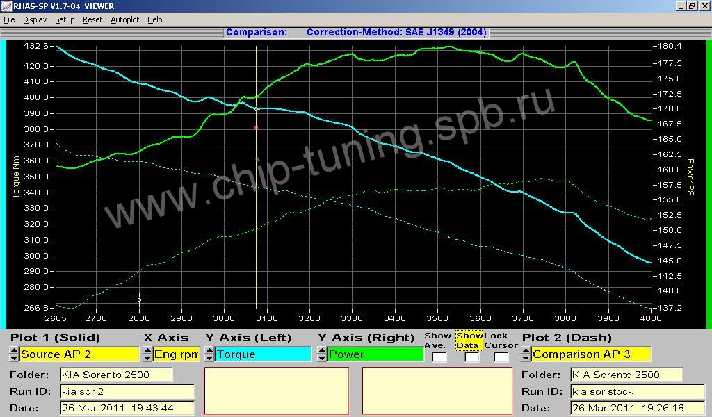This screenshot has width=712, height=417.
Task: Open the Autoplot menu
Action: (x=124, y=19)
